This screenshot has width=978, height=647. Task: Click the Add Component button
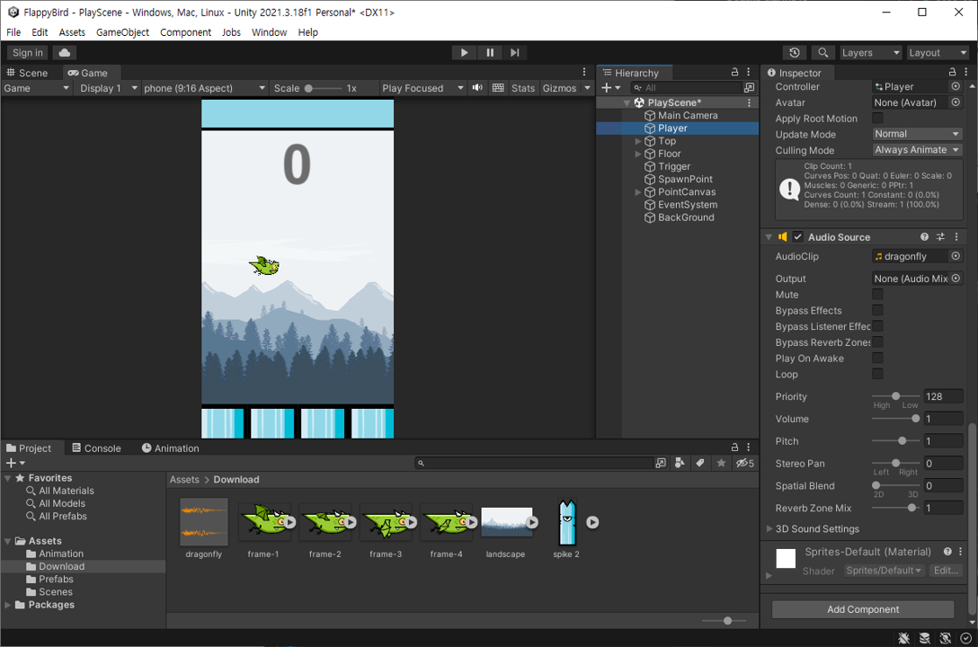(863, 609)
